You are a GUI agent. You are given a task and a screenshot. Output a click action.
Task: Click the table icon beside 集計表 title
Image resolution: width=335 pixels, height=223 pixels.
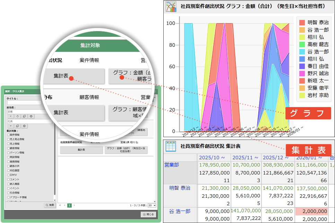click(x=171, y=146)
